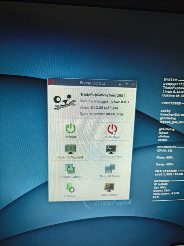Click the Puppy Log Out title text

(x=92, y=83)
